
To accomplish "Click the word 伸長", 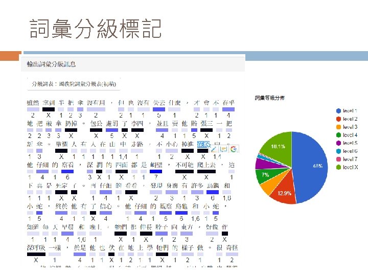I will click(x=146, y=227).
